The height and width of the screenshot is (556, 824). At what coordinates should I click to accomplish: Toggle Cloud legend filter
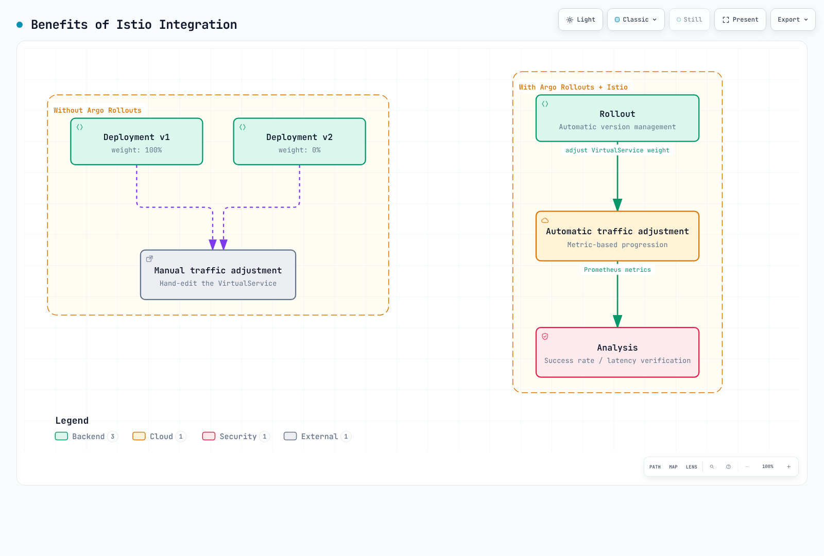point(159,437)
